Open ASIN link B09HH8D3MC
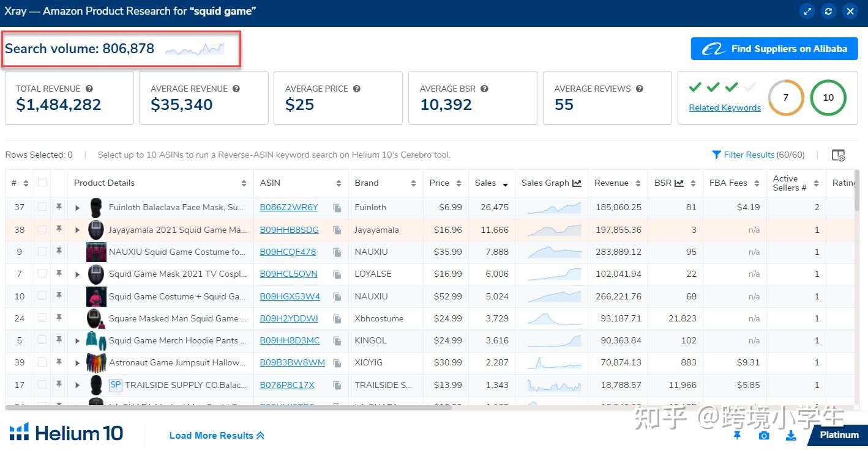Screen dimensions: 868x454 click(290, 340)
